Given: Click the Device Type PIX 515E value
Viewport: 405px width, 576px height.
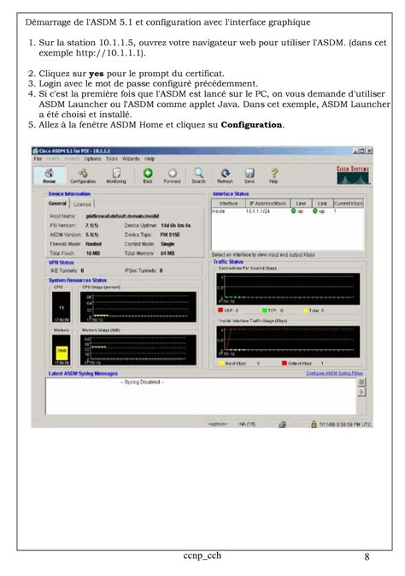Looking at the screenshot, I should pyautogui.click(x=170, y=235).
